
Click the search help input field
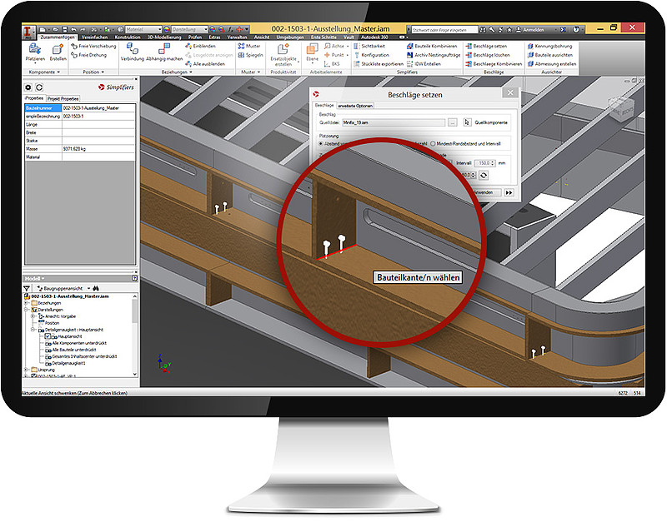point(444,30)
